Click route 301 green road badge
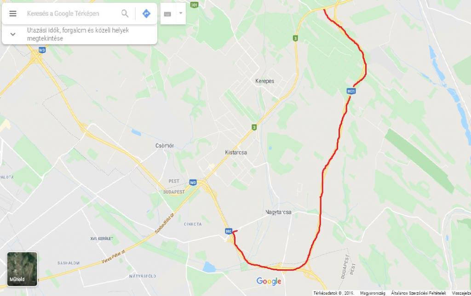The height and width of the screenshot is (296, 471). coord(195,5)
